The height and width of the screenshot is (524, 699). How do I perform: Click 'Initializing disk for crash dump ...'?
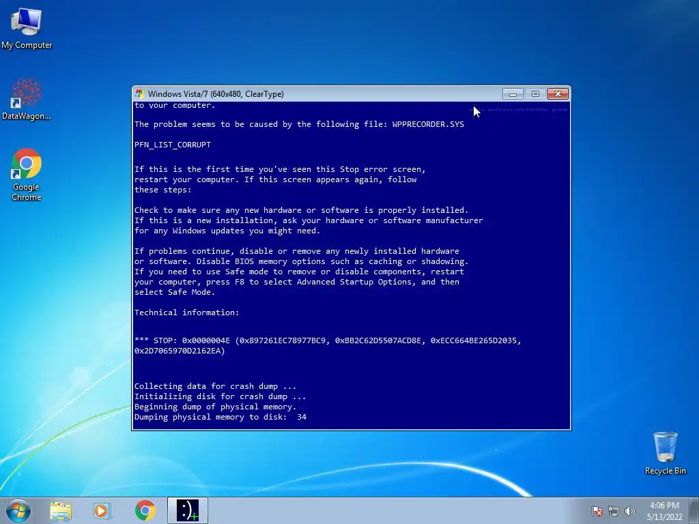tap(220, 396)
